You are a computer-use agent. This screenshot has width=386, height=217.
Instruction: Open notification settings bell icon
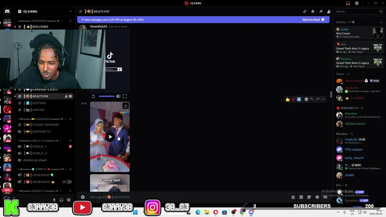tap(313, 11)
